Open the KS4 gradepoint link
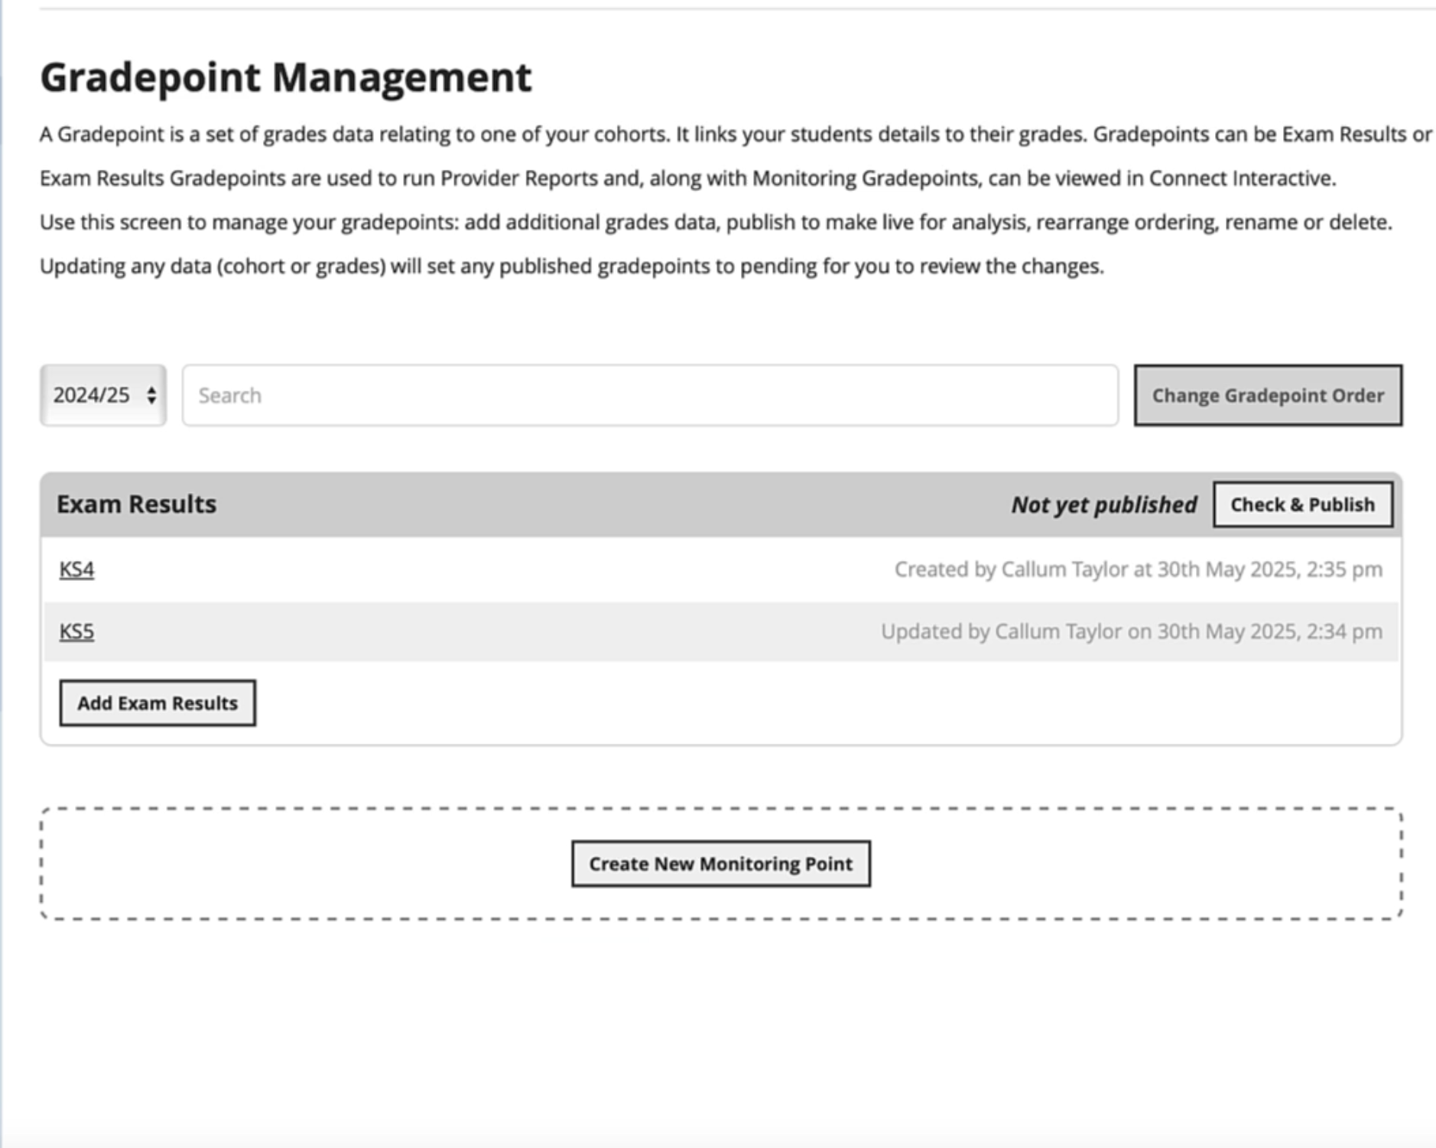 click(x=76, y=569)
